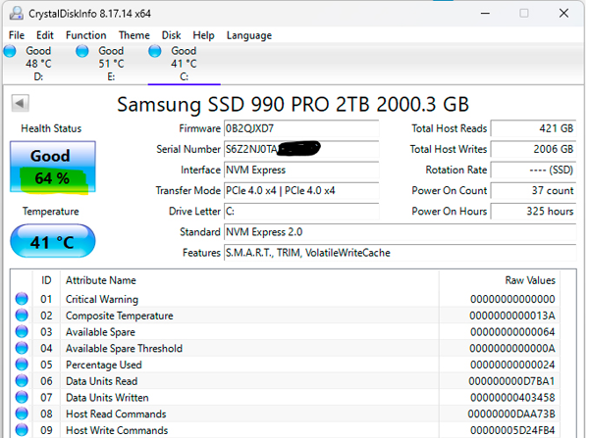Select the Available Spare attribute name
Screen dimensions: 589x438
tap(100, 332)
